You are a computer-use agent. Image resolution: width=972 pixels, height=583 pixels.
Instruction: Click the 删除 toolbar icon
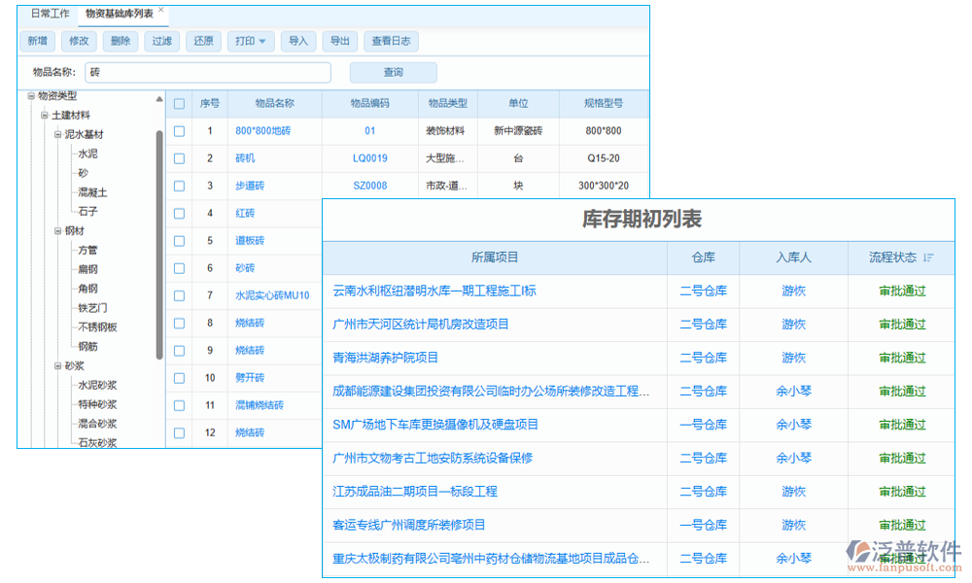[120, 41]
